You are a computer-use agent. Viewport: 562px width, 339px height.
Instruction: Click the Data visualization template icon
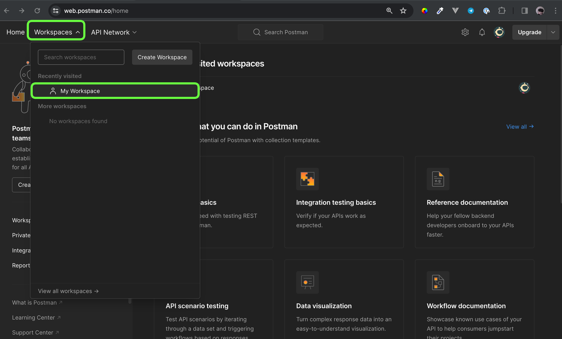(307, 282)
